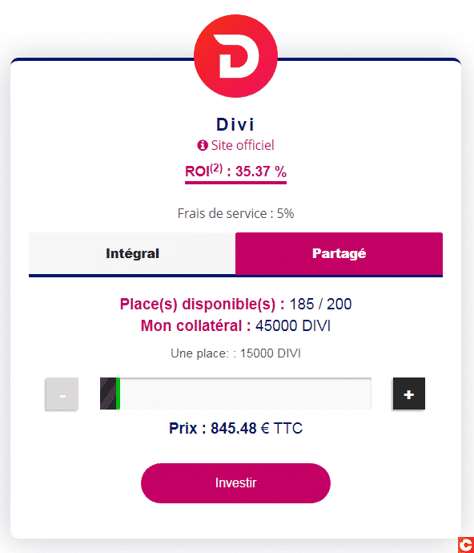
Task: Click the orange C logo in the corner
Action: (x=466, y=545)
